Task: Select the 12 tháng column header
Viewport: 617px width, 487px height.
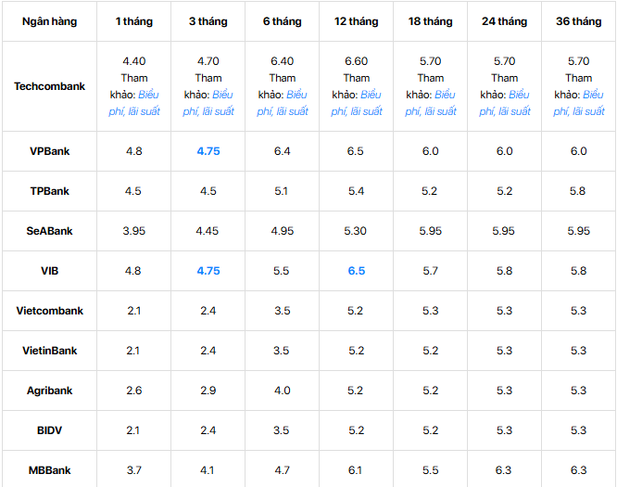Action: [x=357, y=21]
